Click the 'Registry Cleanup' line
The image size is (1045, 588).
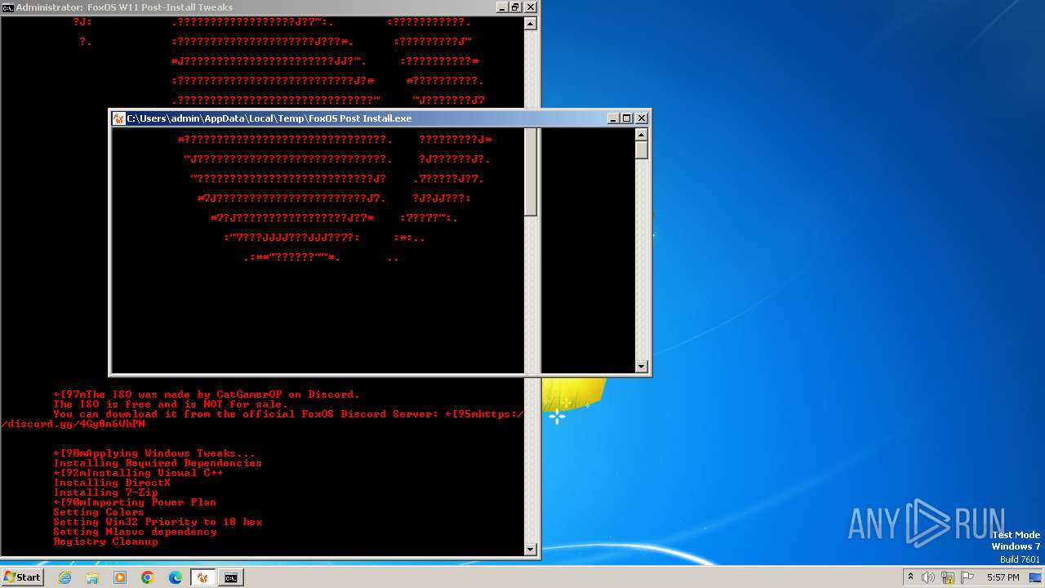105,541
